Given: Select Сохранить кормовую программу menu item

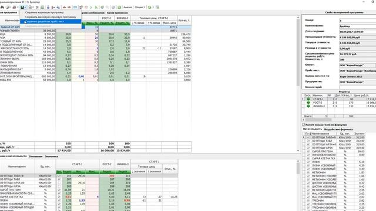Looking at the screenshot, I should pos(45,12).
